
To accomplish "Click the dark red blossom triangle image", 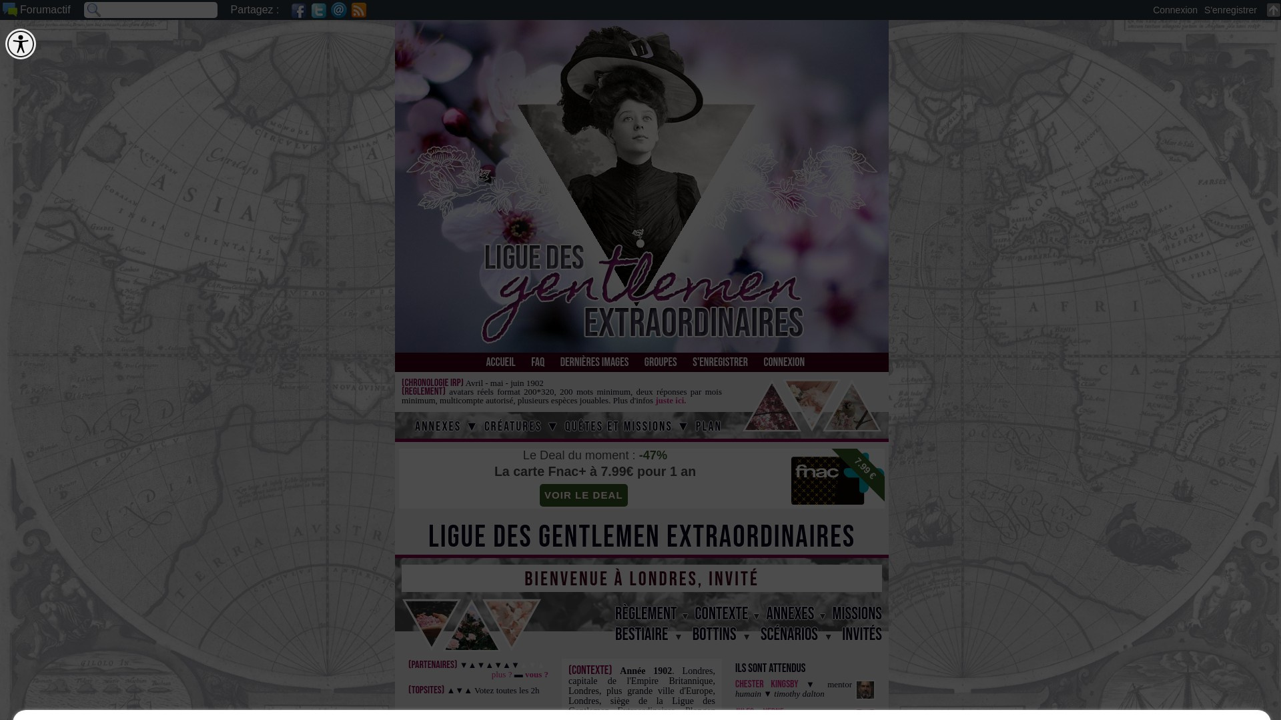I will coord(772,410).
